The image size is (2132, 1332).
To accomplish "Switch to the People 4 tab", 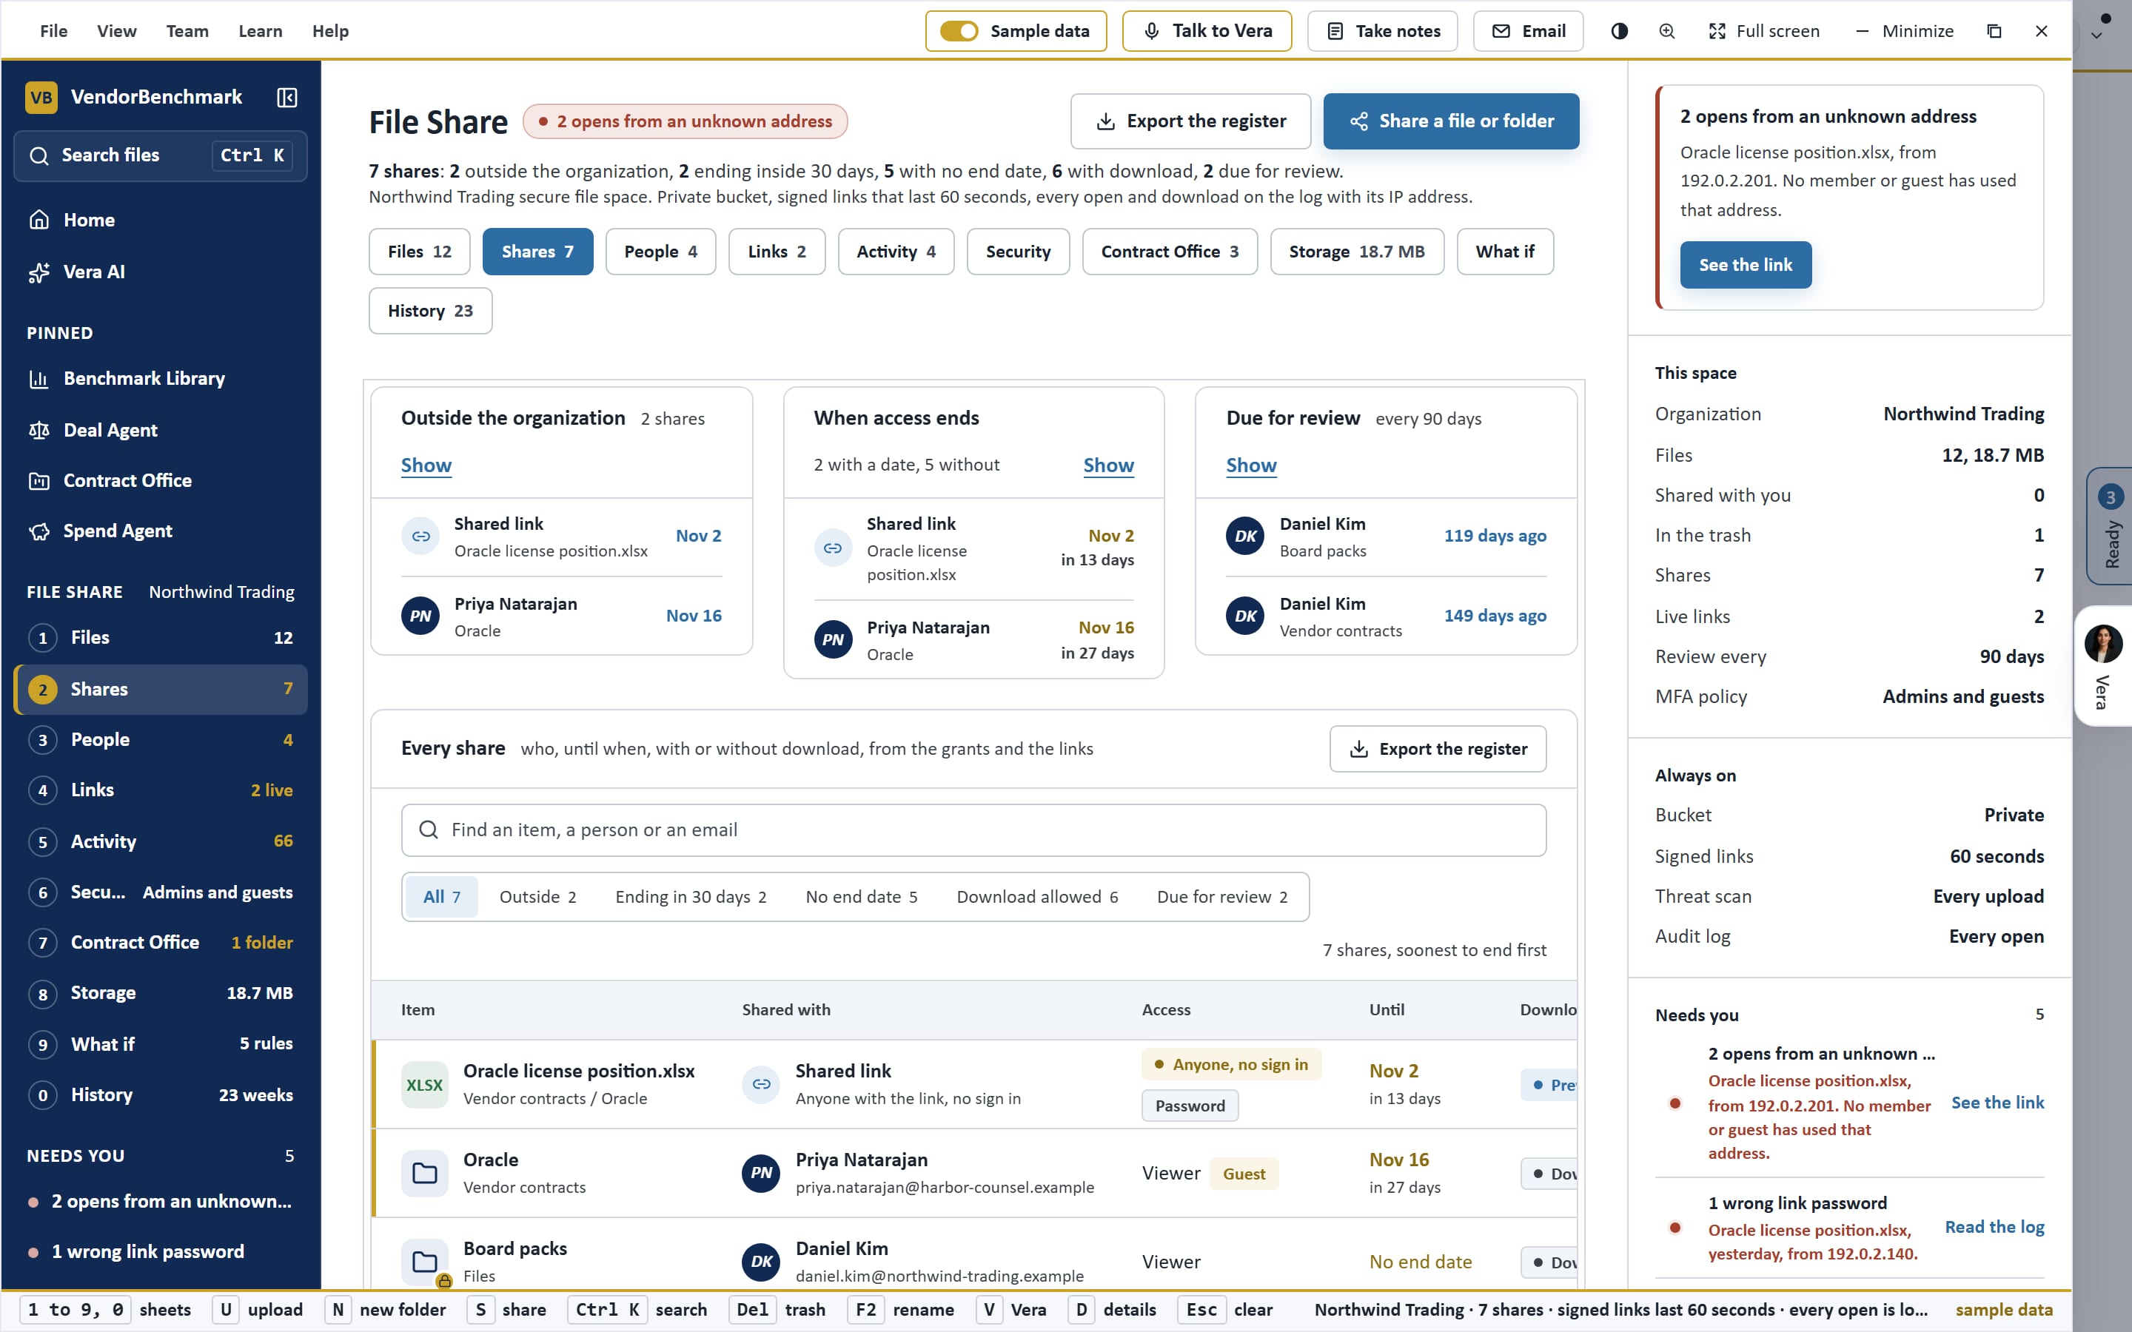I will [661, 252].
